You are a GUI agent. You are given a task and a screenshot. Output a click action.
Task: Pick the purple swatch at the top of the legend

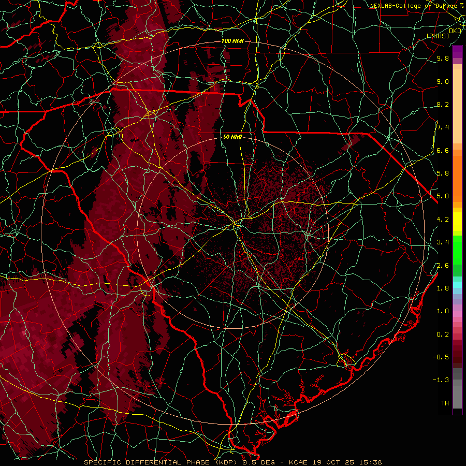tap(457, 52)
